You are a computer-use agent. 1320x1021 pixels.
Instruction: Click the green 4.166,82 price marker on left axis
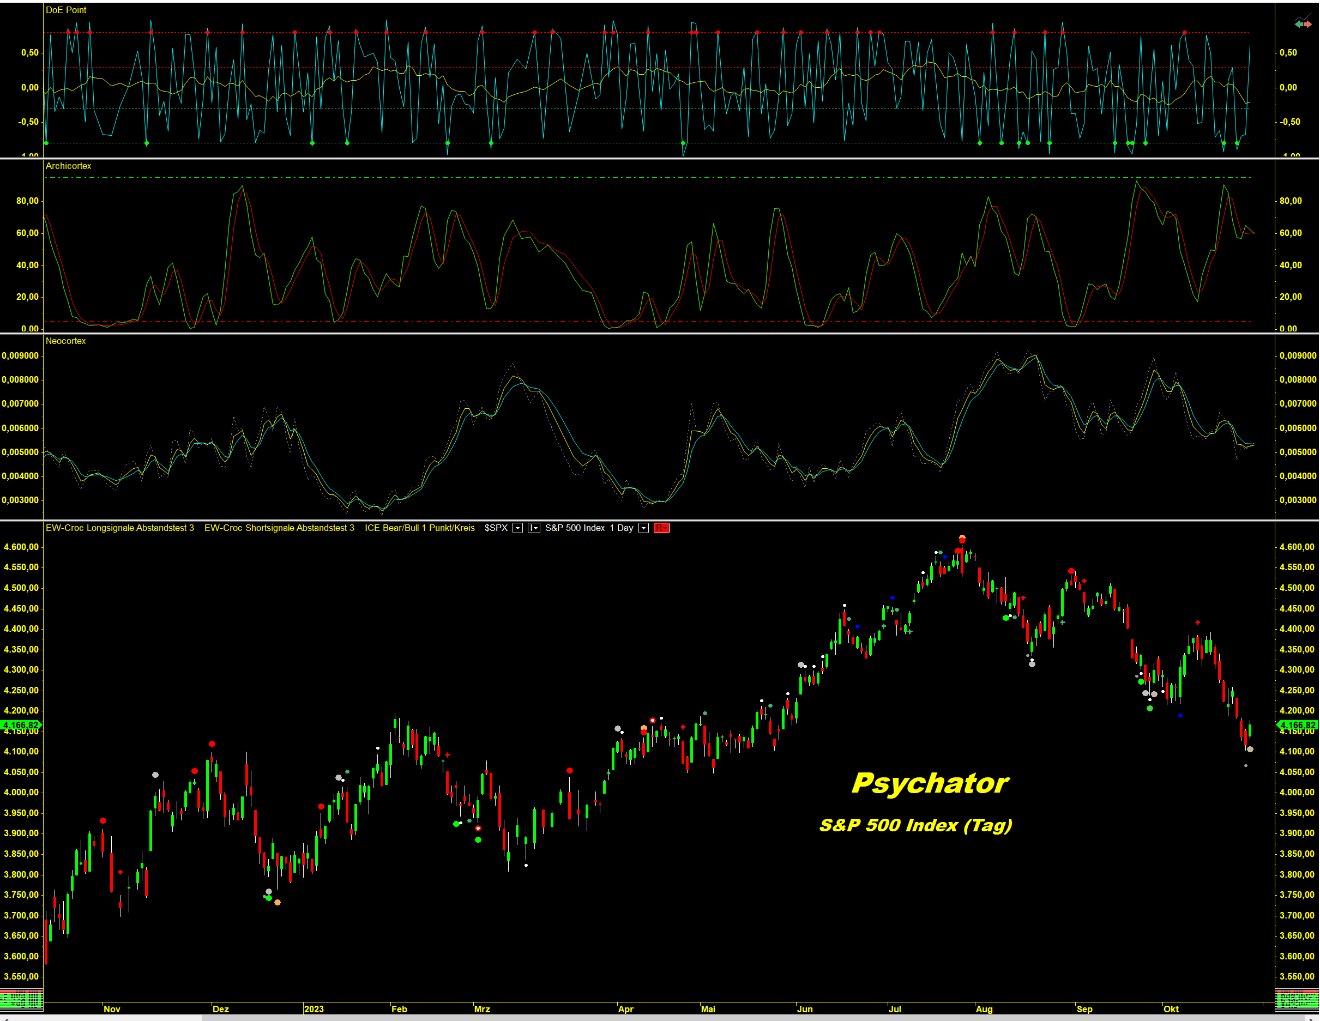pyautogui.click(x=21, y=725)
